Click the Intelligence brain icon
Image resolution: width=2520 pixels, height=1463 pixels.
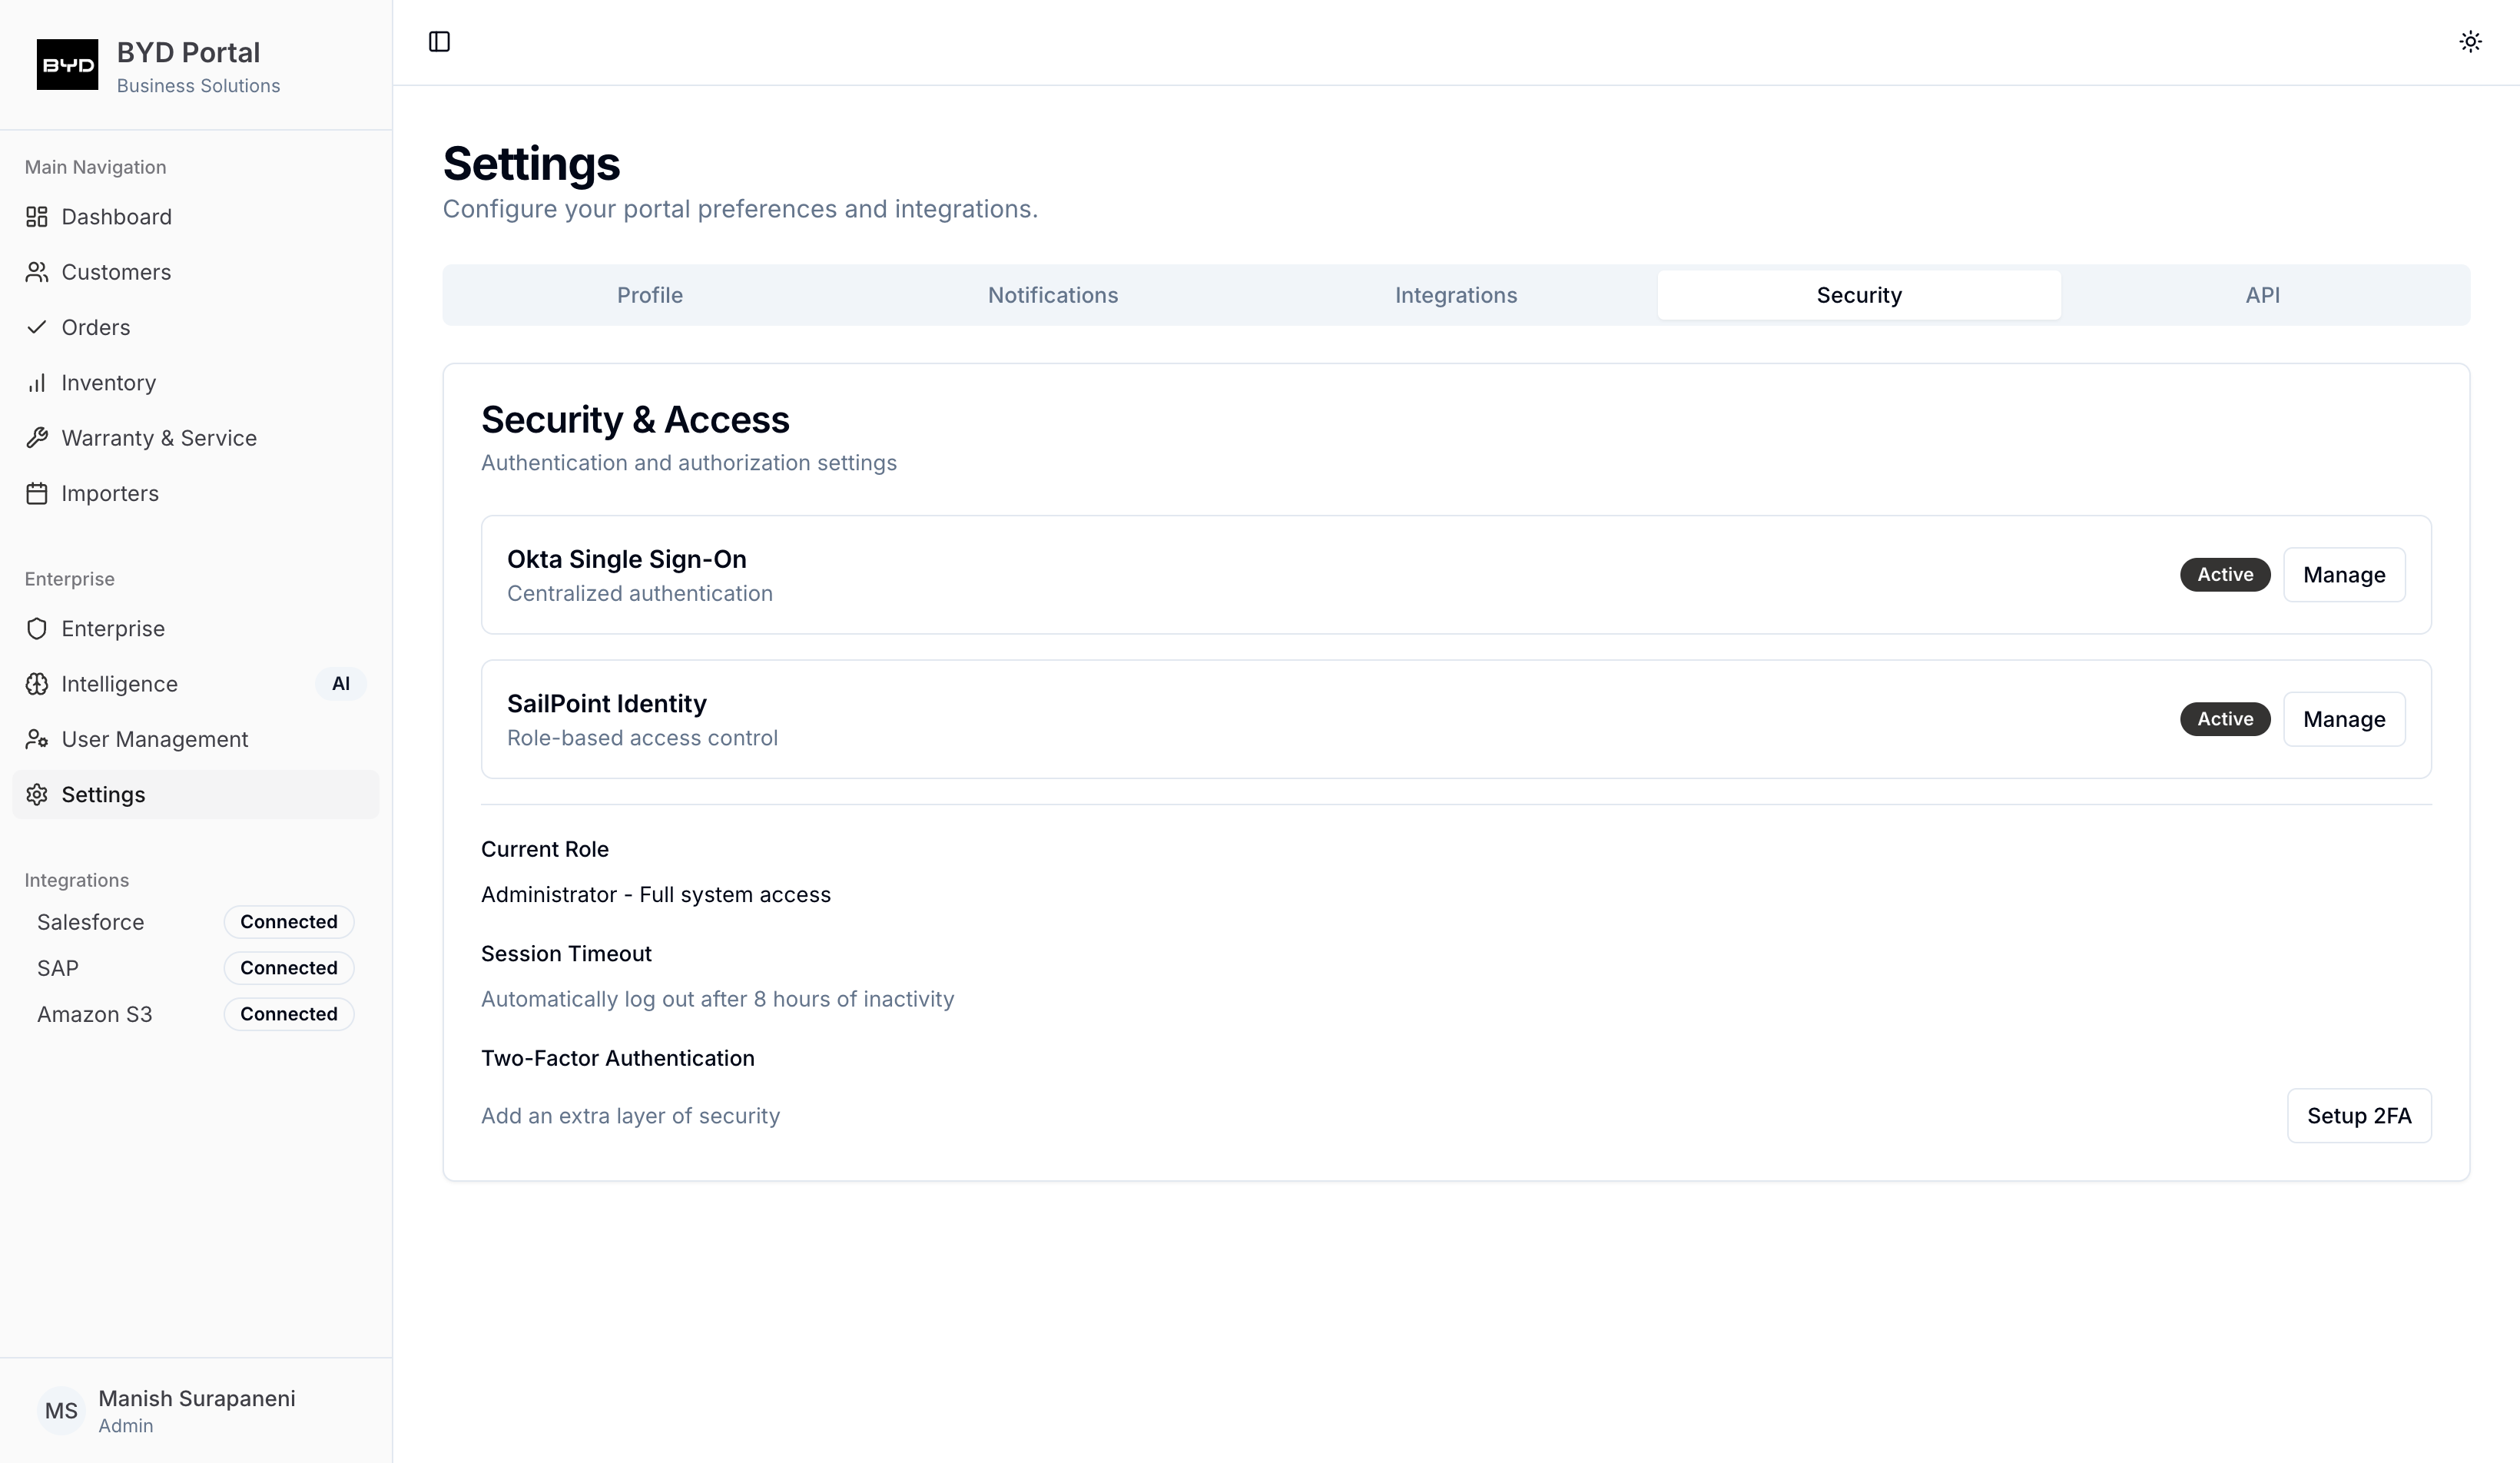(37, 684)
